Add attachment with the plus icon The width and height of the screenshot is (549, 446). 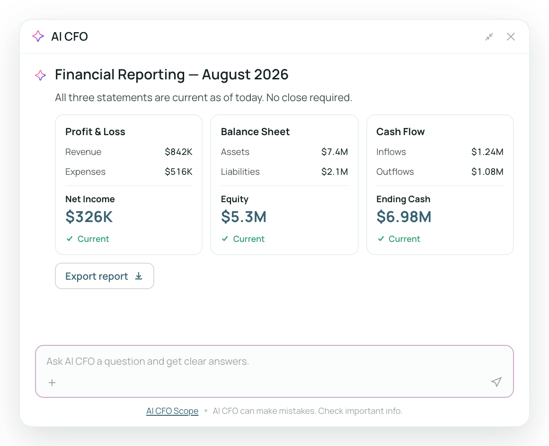tap(52, 383)
